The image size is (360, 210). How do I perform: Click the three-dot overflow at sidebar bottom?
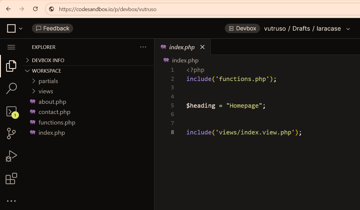tap(11, 201)
